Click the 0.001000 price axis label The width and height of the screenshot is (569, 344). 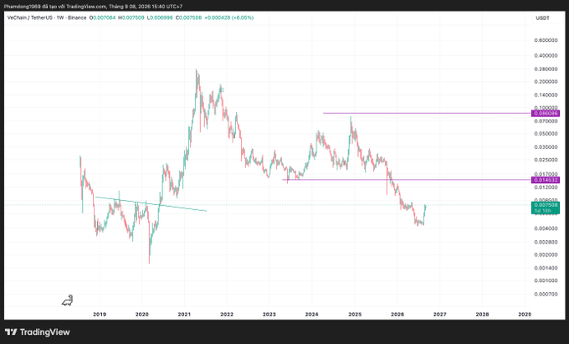click(x=546, y=280)
